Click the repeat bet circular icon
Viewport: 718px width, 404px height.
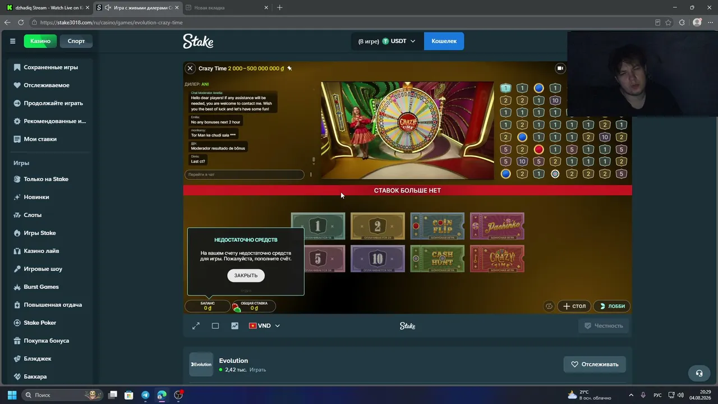pyautogui.click(x=549, y=306)
